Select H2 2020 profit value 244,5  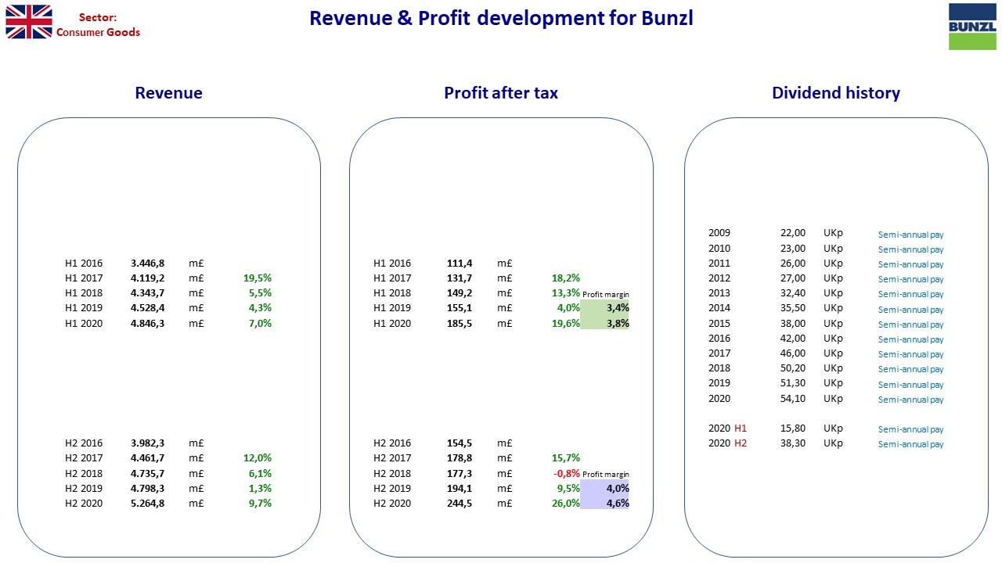[460, 503]
